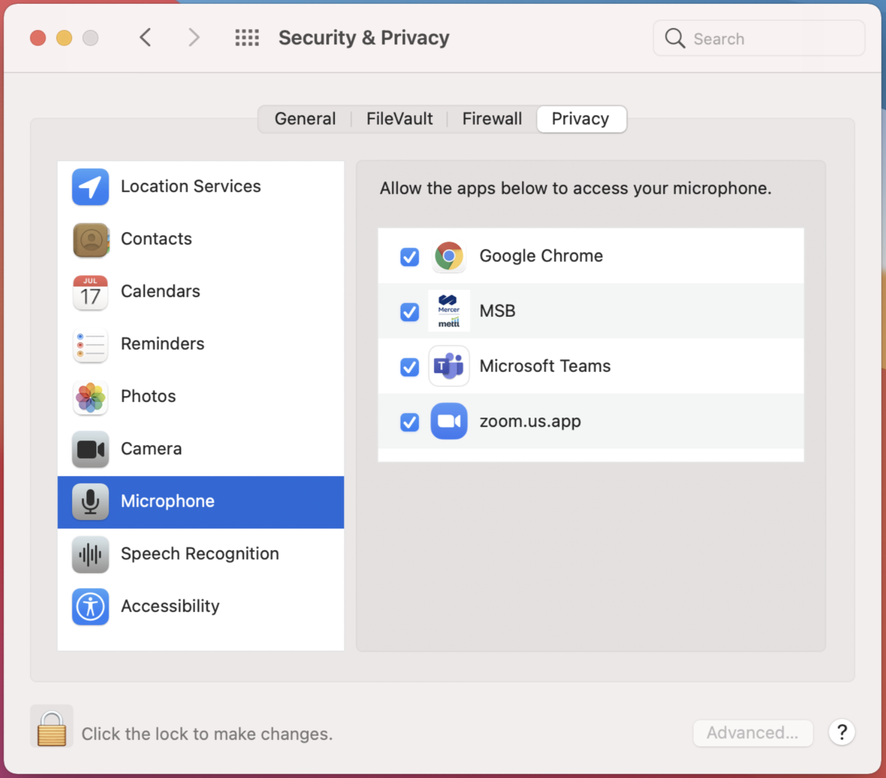The height and width of the screenshot is (778, 886).
Task: Open the Camera privacy category
Action: click(201, 449)
